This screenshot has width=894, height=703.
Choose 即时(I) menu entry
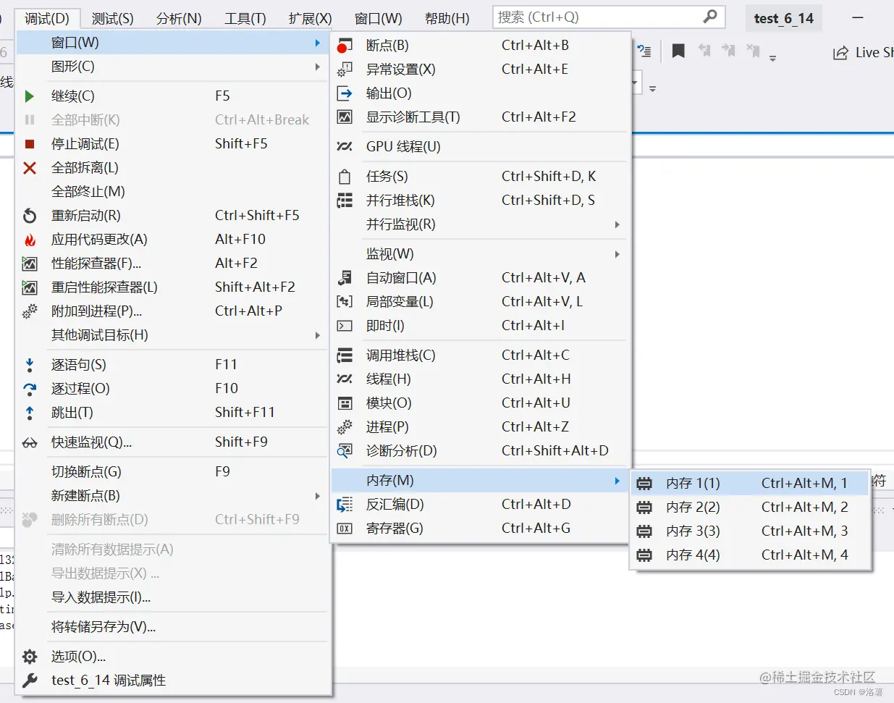tap(479, 326)
